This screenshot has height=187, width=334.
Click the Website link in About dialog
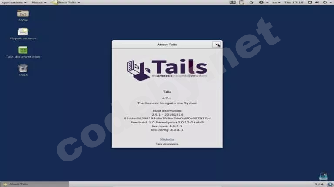coord(167,139)
